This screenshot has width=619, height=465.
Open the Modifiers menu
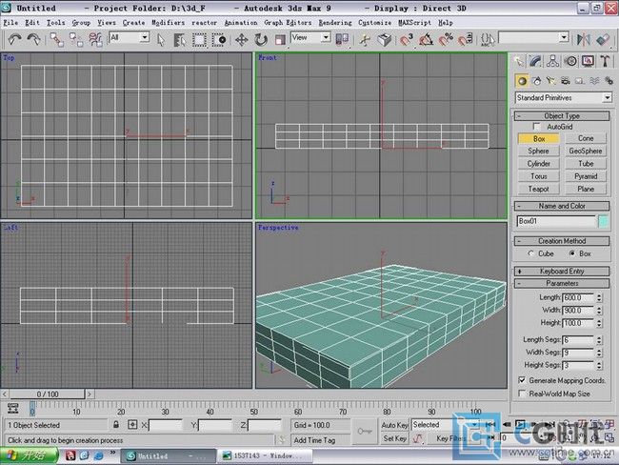click(x=169, y=23)
